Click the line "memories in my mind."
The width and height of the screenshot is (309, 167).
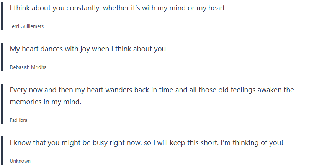(46, 102)
